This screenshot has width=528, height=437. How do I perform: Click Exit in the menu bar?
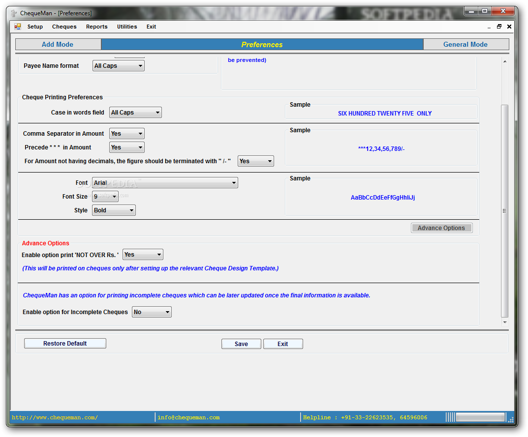coord(151,27)
